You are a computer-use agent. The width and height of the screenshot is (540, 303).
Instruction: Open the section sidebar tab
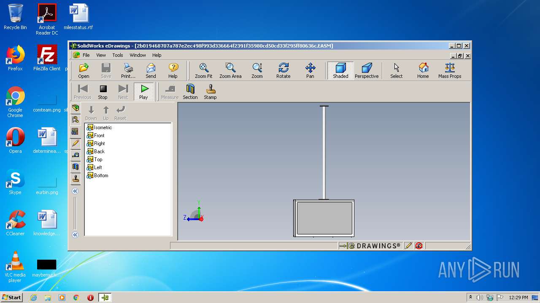pyautogui.click(x=75, y=167)
